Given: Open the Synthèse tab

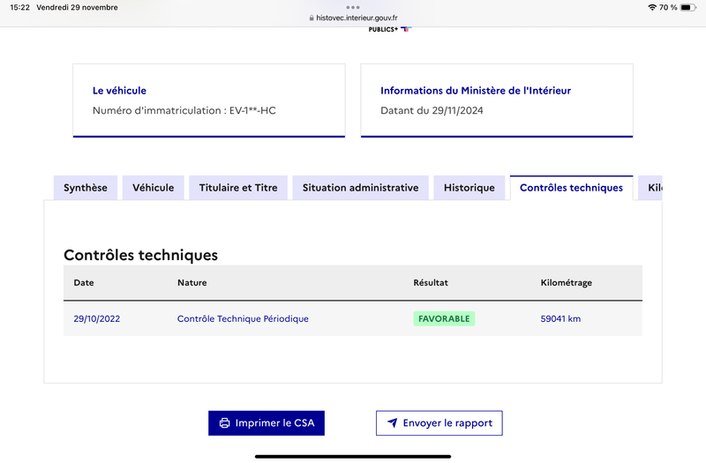Looking at the screenshot, I should point(86,188).
